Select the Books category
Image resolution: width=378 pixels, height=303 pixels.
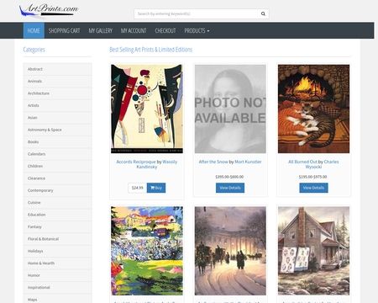tap(57, 141)
